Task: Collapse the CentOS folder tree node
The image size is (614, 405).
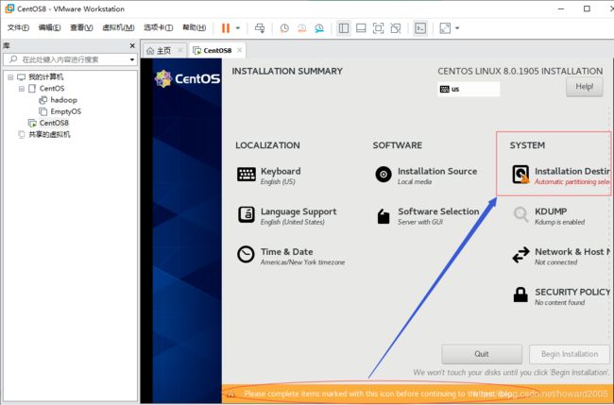Action: pos(22,89)
